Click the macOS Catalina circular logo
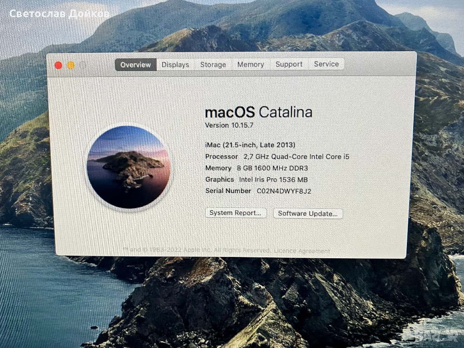The image size is (464, 348). pyautogui.click(x=128, y=167)
